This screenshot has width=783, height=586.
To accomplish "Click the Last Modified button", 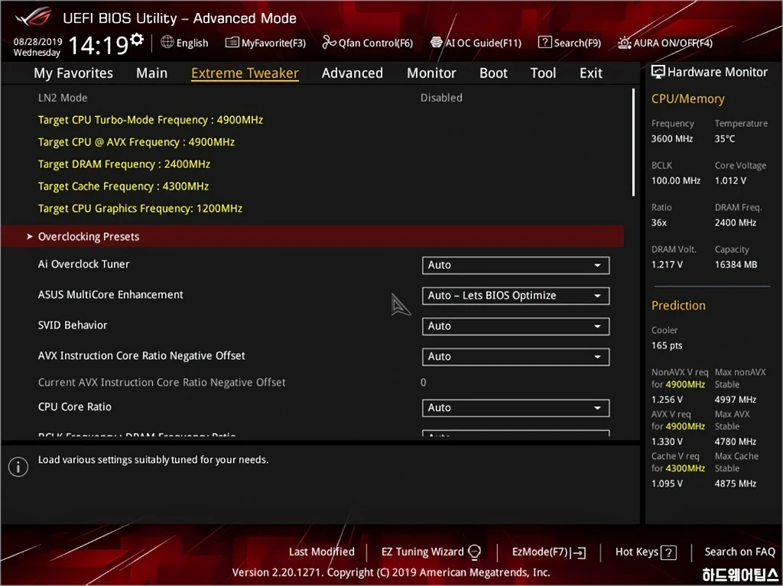I will tap(322, 552).
